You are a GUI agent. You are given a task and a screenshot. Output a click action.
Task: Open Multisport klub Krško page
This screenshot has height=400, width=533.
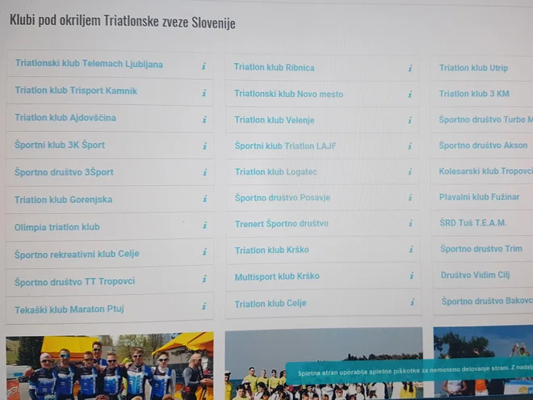pos(277,276)
